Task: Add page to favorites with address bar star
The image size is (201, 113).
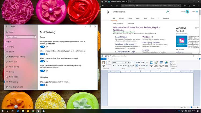Action: [178, 6]
